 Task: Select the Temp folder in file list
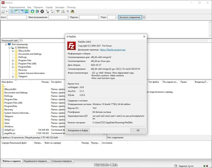[x=7, y=120]
